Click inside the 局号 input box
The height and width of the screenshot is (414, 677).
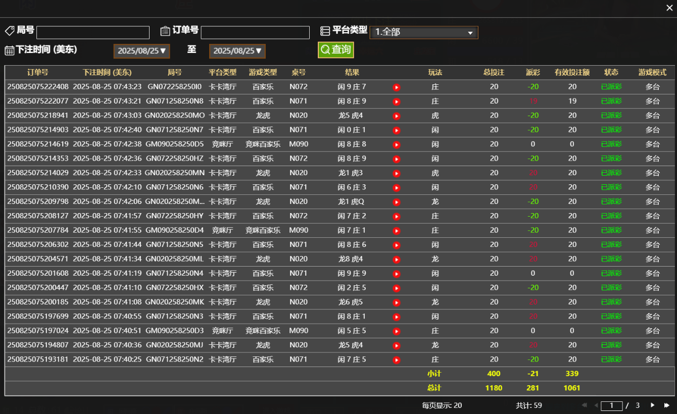tap(92, 32)
